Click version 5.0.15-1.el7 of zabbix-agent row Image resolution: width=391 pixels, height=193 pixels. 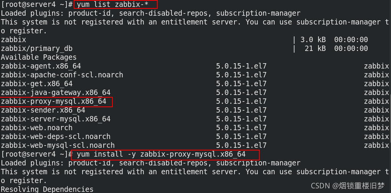click(241, 66)
